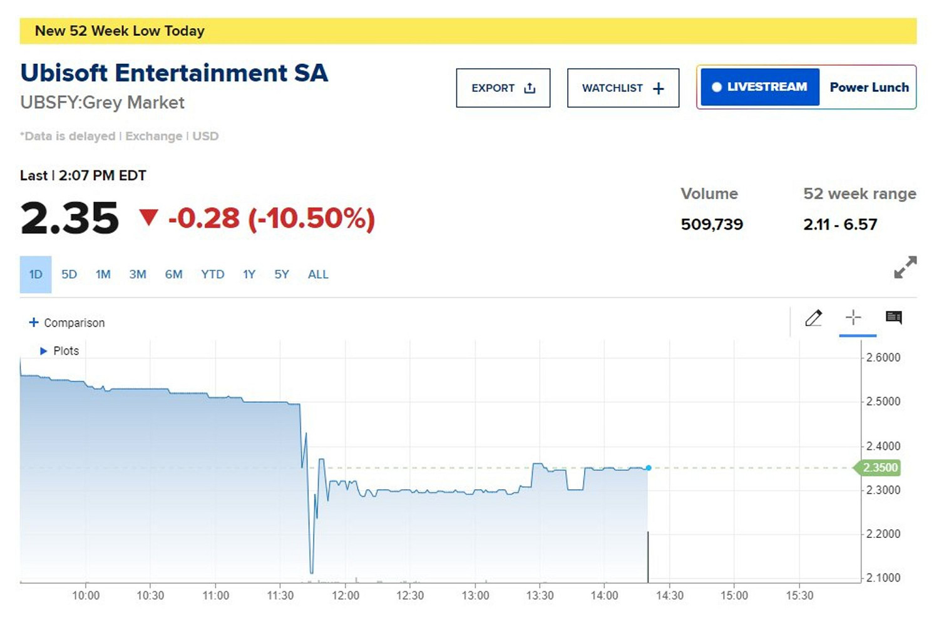The height and width of the screenshot is (628, 939).
Task: Select the 1D time range tab
Action: coord(36,275)
